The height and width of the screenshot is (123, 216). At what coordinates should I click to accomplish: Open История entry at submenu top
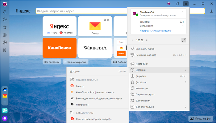[98, 72]
